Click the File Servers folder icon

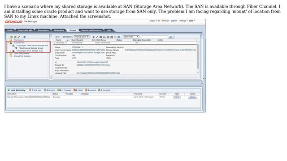11,40
